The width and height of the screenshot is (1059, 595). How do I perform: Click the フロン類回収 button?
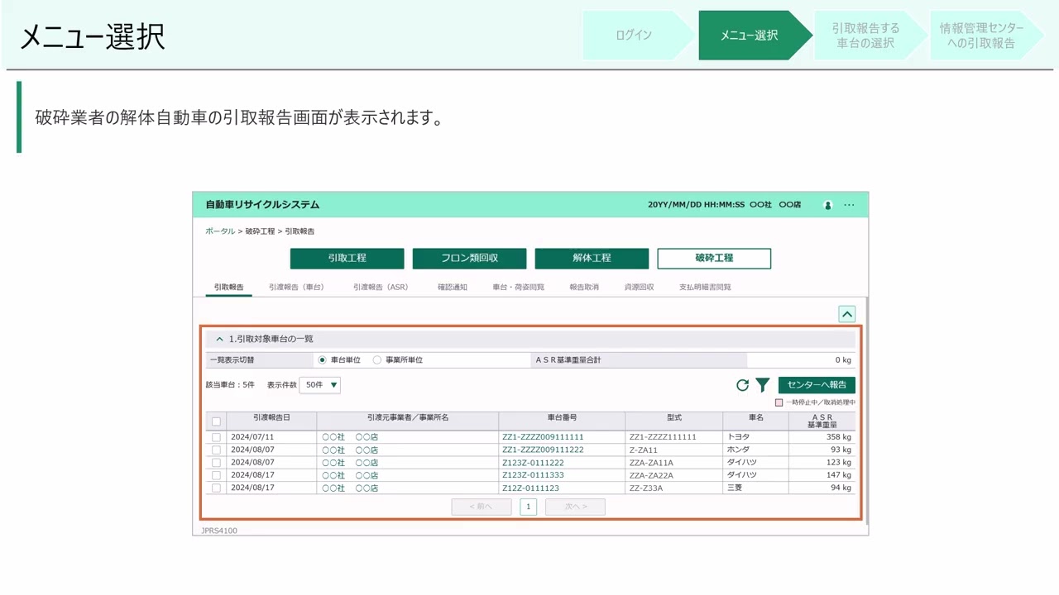click(x=469, y=258)
